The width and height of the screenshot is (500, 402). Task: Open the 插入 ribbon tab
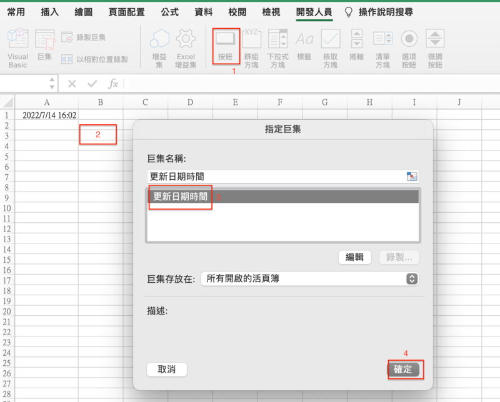tap(50, 12)
